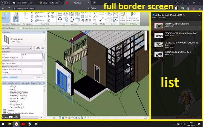The image size is (203, 127).
Task: Click the Windows Start button
Action: (3, 124)
